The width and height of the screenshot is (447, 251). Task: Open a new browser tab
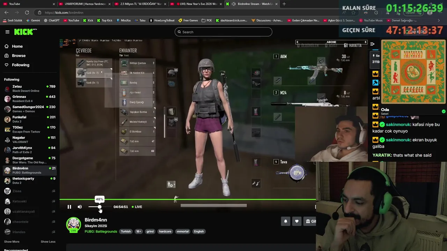pos(284,4)
